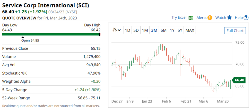The width and height of the screenshot is (251, 110).
Task: Click the QUOTE OVERVIEW heading
Action: [19, 18]
